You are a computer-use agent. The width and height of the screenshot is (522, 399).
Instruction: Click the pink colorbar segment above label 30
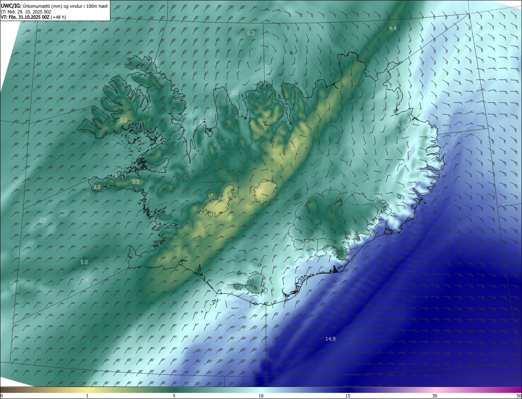coord(435,390)
